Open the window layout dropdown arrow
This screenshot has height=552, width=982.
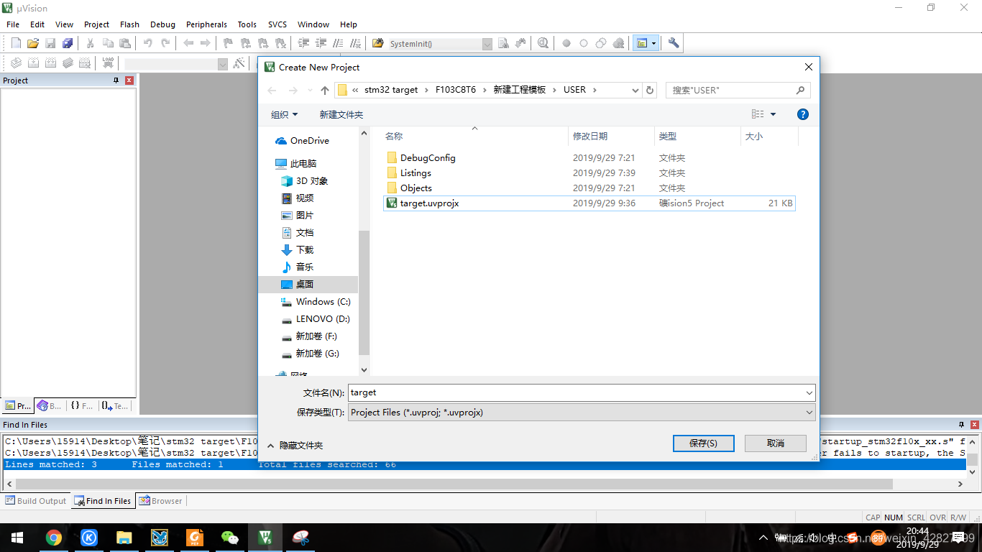[x=653, y=43]
